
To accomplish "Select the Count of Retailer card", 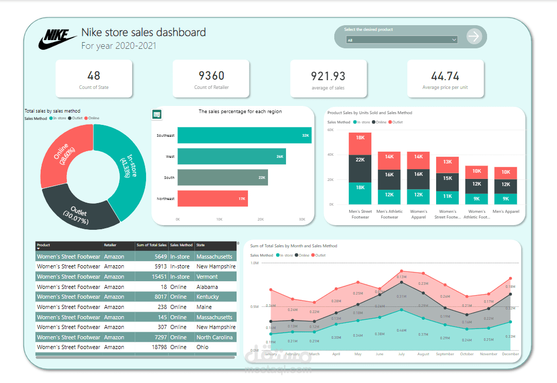I will click(x=211, y=79).
